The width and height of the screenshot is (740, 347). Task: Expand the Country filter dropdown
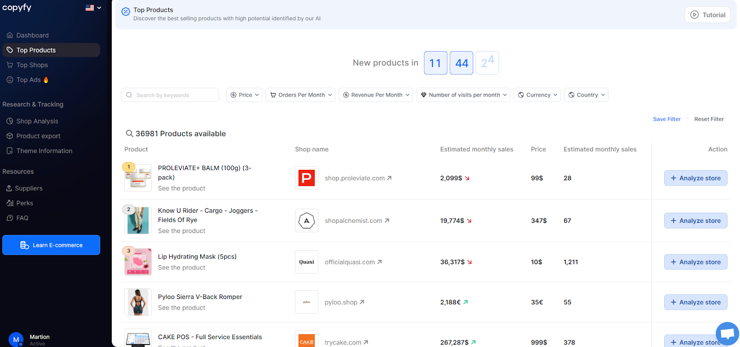586,95
